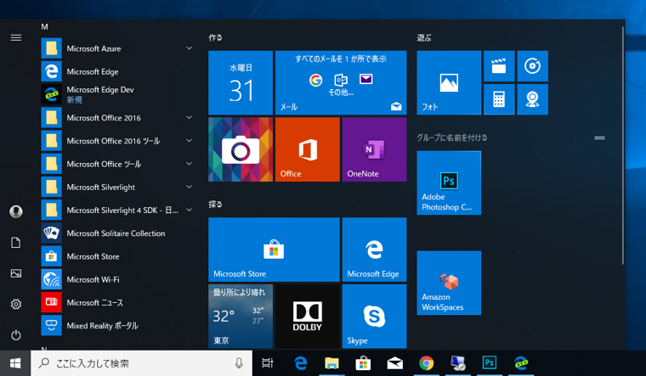The width and height of the screenshot is (646, 376).
Task: Open the orange Office tile
Action: (x=308, y=149)
